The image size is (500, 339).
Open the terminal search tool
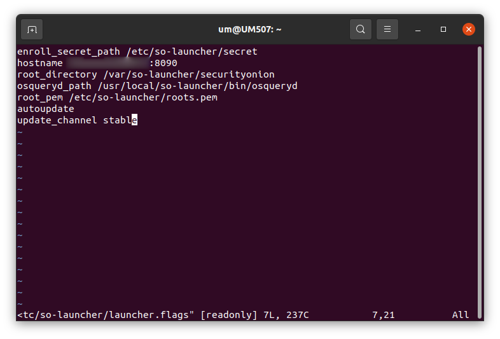(360, 29)
